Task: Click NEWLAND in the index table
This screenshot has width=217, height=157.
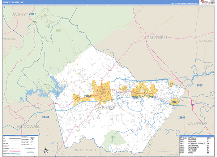Action: (x=192, y=149)
